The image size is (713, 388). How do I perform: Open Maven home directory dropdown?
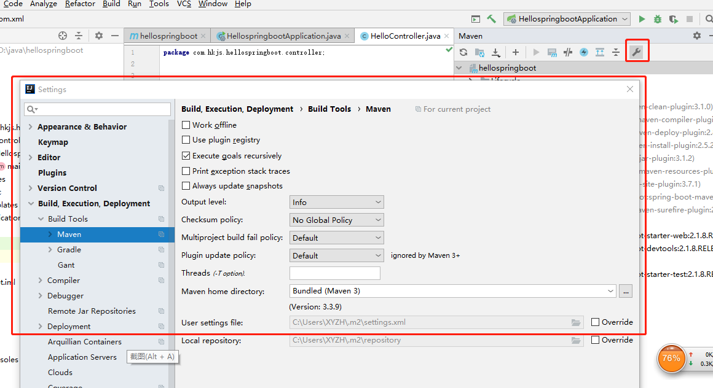tap(610, 291)
